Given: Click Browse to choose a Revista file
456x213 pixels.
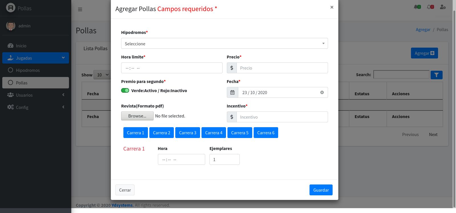Looking at the screenshot, I should 137,116.
